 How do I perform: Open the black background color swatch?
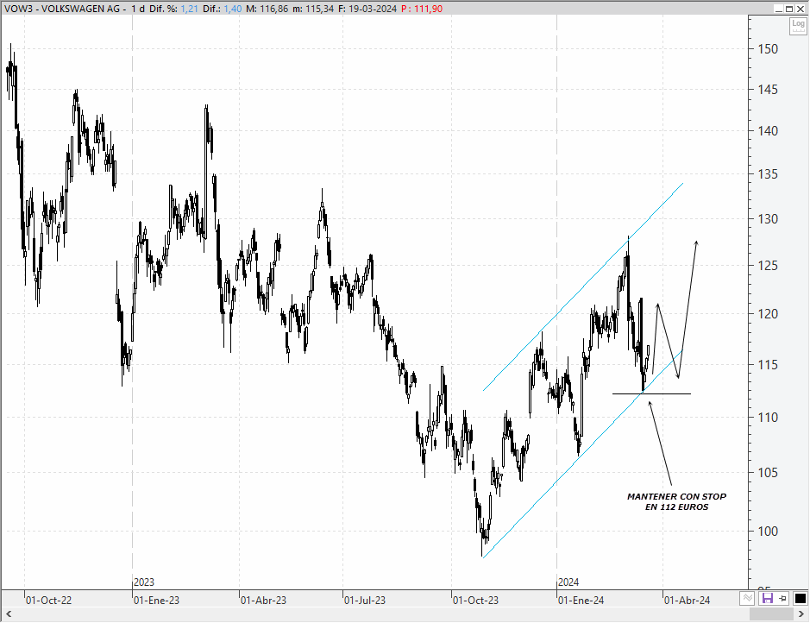click(801, 599)
